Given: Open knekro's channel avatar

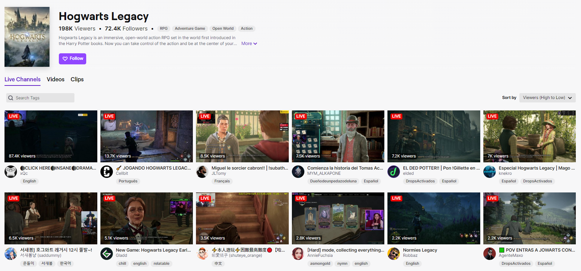Looking at the screenshot, I should (x=490, y=171).
